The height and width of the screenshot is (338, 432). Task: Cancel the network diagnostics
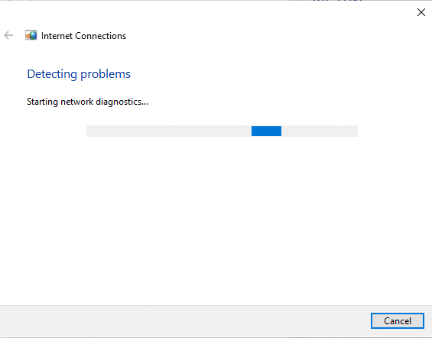click(x=398, y=321)
